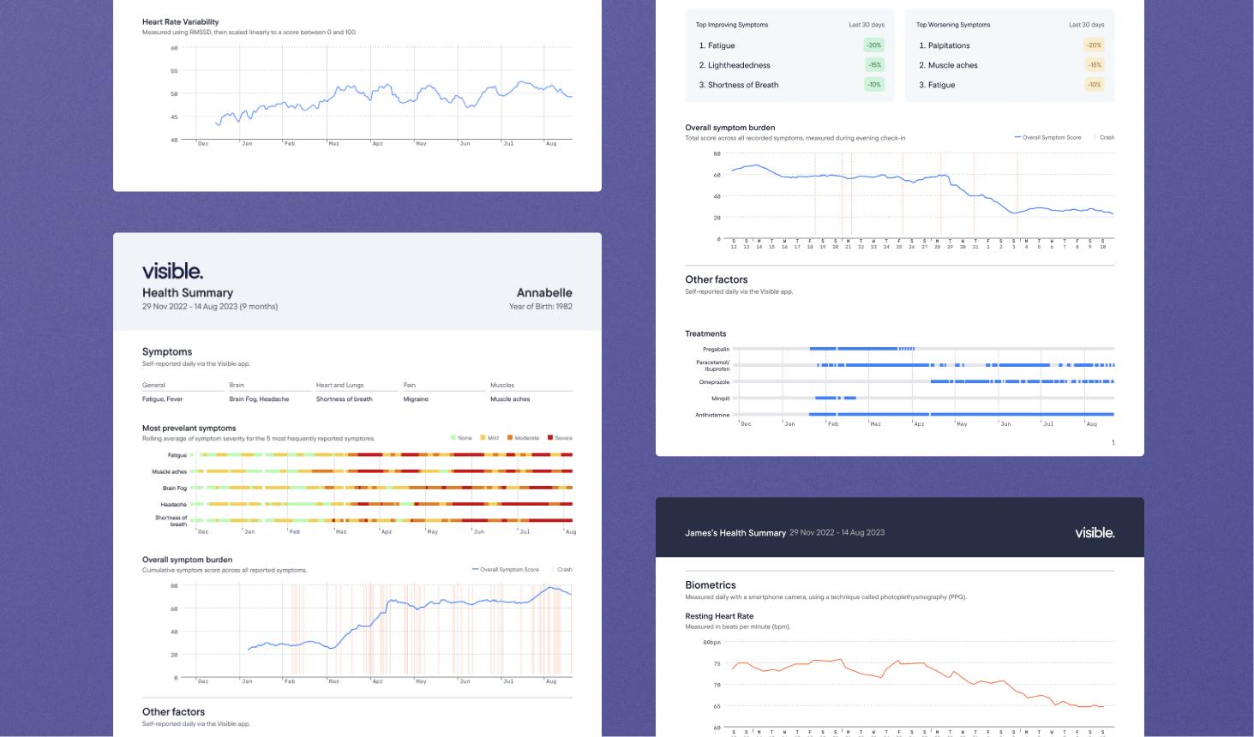Click the green -20% badge next to Fatigue

coord(873,45)
